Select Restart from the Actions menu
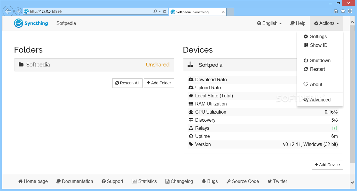The image size is (357, 191). tap(317, 69)
